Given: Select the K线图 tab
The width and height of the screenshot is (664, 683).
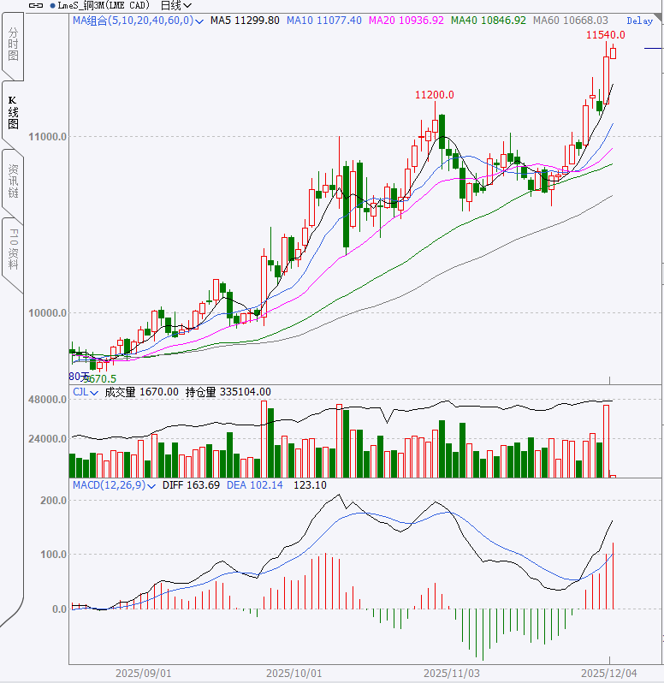Looking at the screenshot, I should pyautogui.click(x=13, y=112).
